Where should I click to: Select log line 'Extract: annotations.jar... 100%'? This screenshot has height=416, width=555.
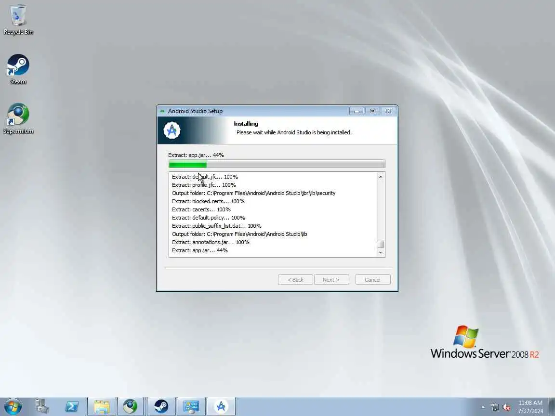click(x=211, y=242)
